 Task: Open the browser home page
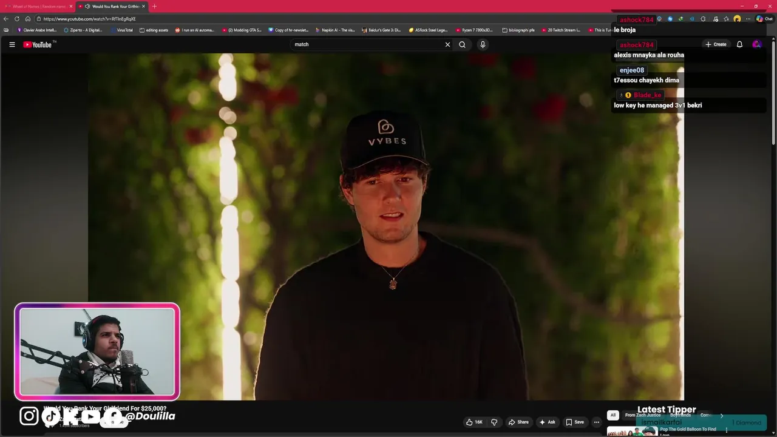click(x=28, y=19)
